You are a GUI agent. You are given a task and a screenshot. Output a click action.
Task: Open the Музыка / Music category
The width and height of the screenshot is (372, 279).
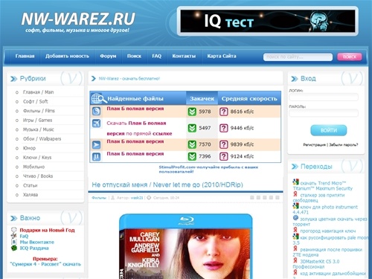point(38,129)
